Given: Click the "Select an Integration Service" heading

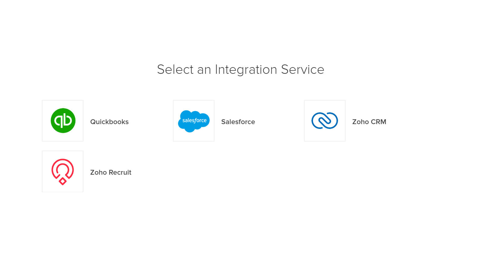Looking at the screenshot, I should pyautogui.click(x=241, y=70).
